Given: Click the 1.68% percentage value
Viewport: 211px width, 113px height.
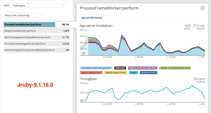Looking at the screenshot, I should point(66,31).
